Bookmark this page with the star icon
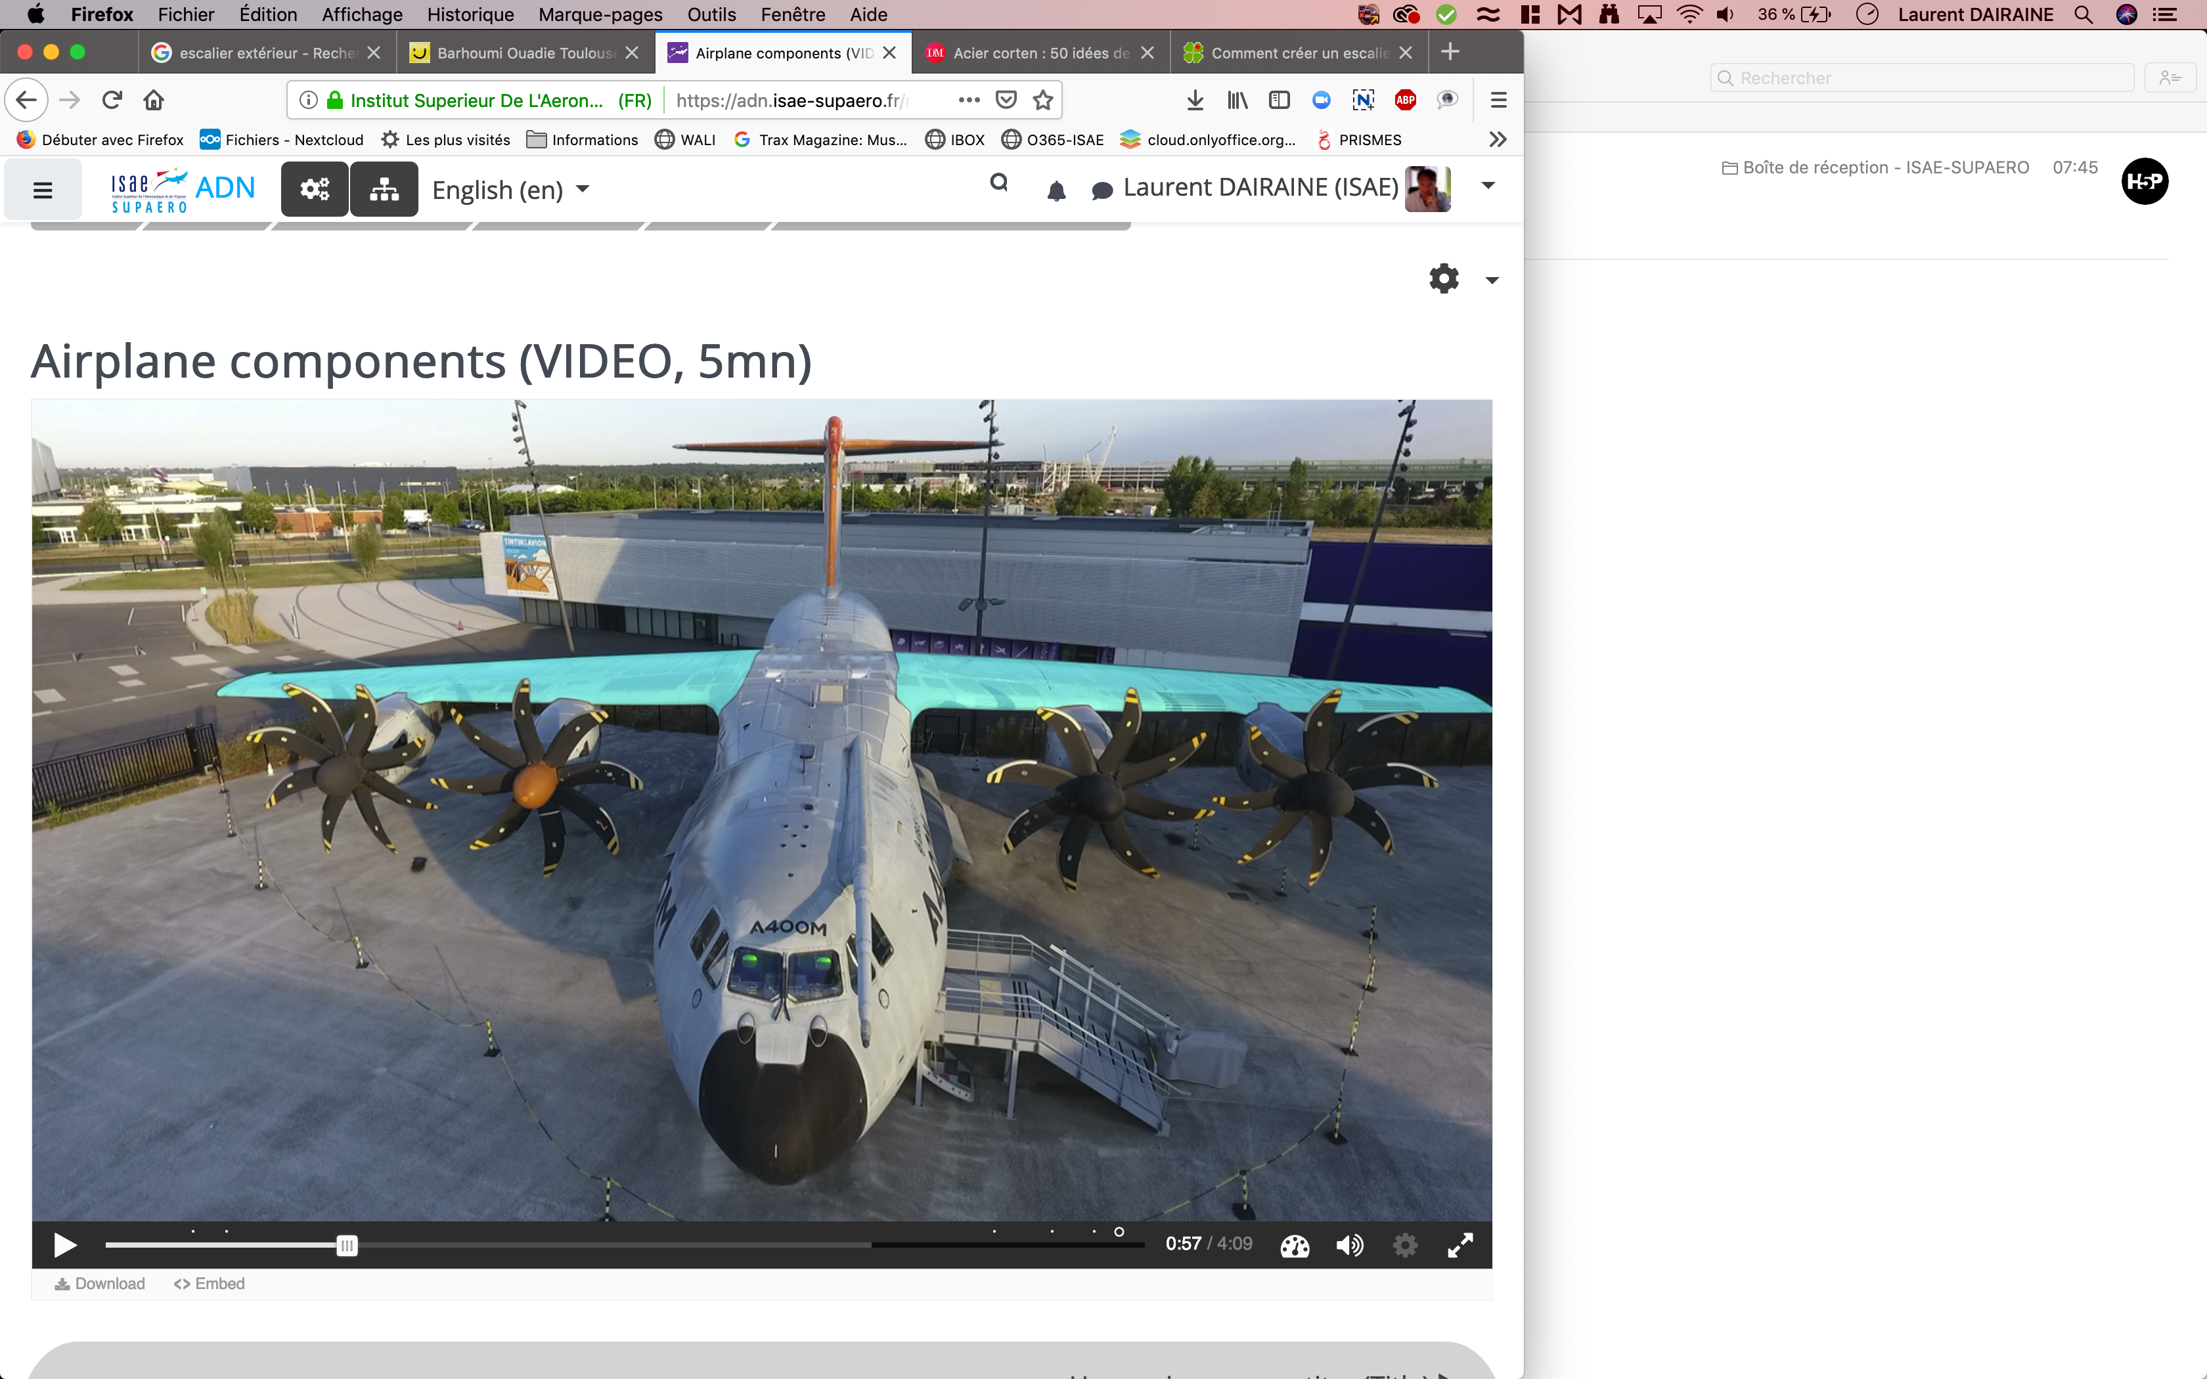2207x1379 pixels. pyautogui.click(x=1043, y=99)
